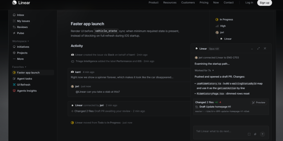Image resolution: width=283 pixels, height=141 pixels.
Task: Open the Pricing menu item
Action: point(204,2)
